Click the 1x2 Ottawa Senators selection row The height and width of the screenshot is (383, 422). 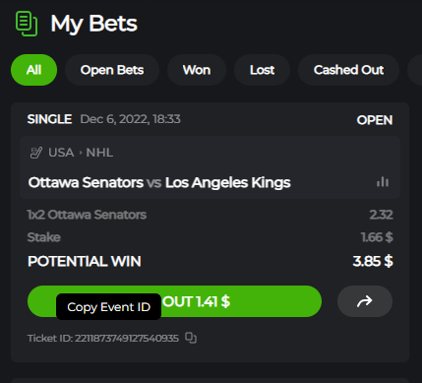coord(210,215)
